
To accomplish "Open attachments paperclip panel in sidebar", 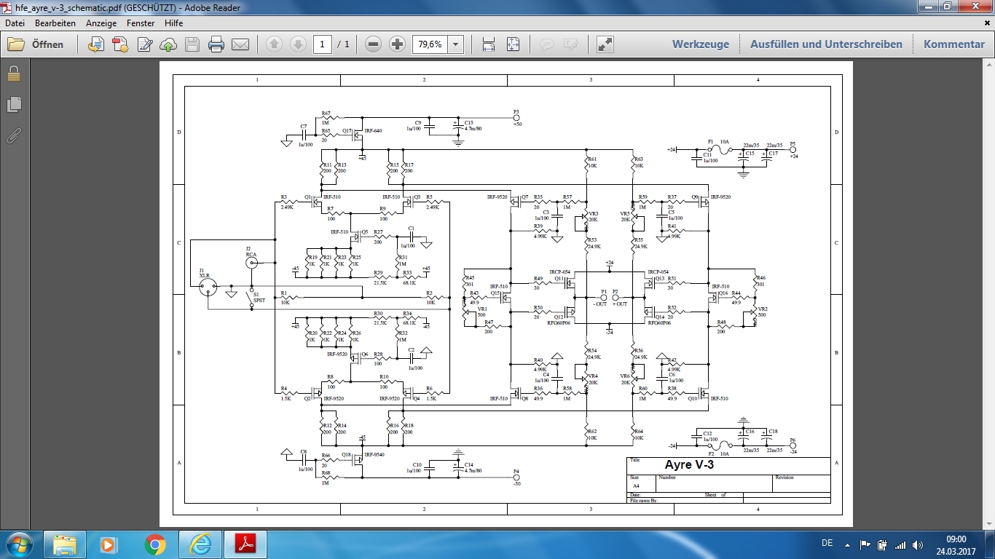I will (14, 135).
